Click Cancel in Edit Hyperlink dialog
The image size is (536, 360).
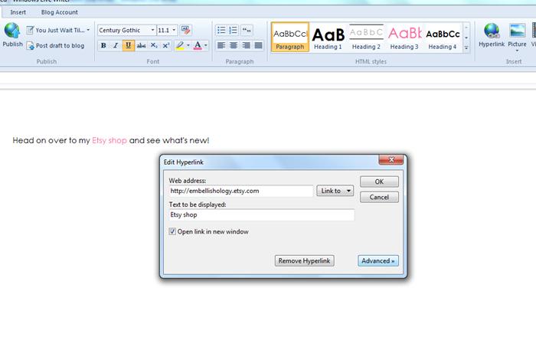point(379,197)
